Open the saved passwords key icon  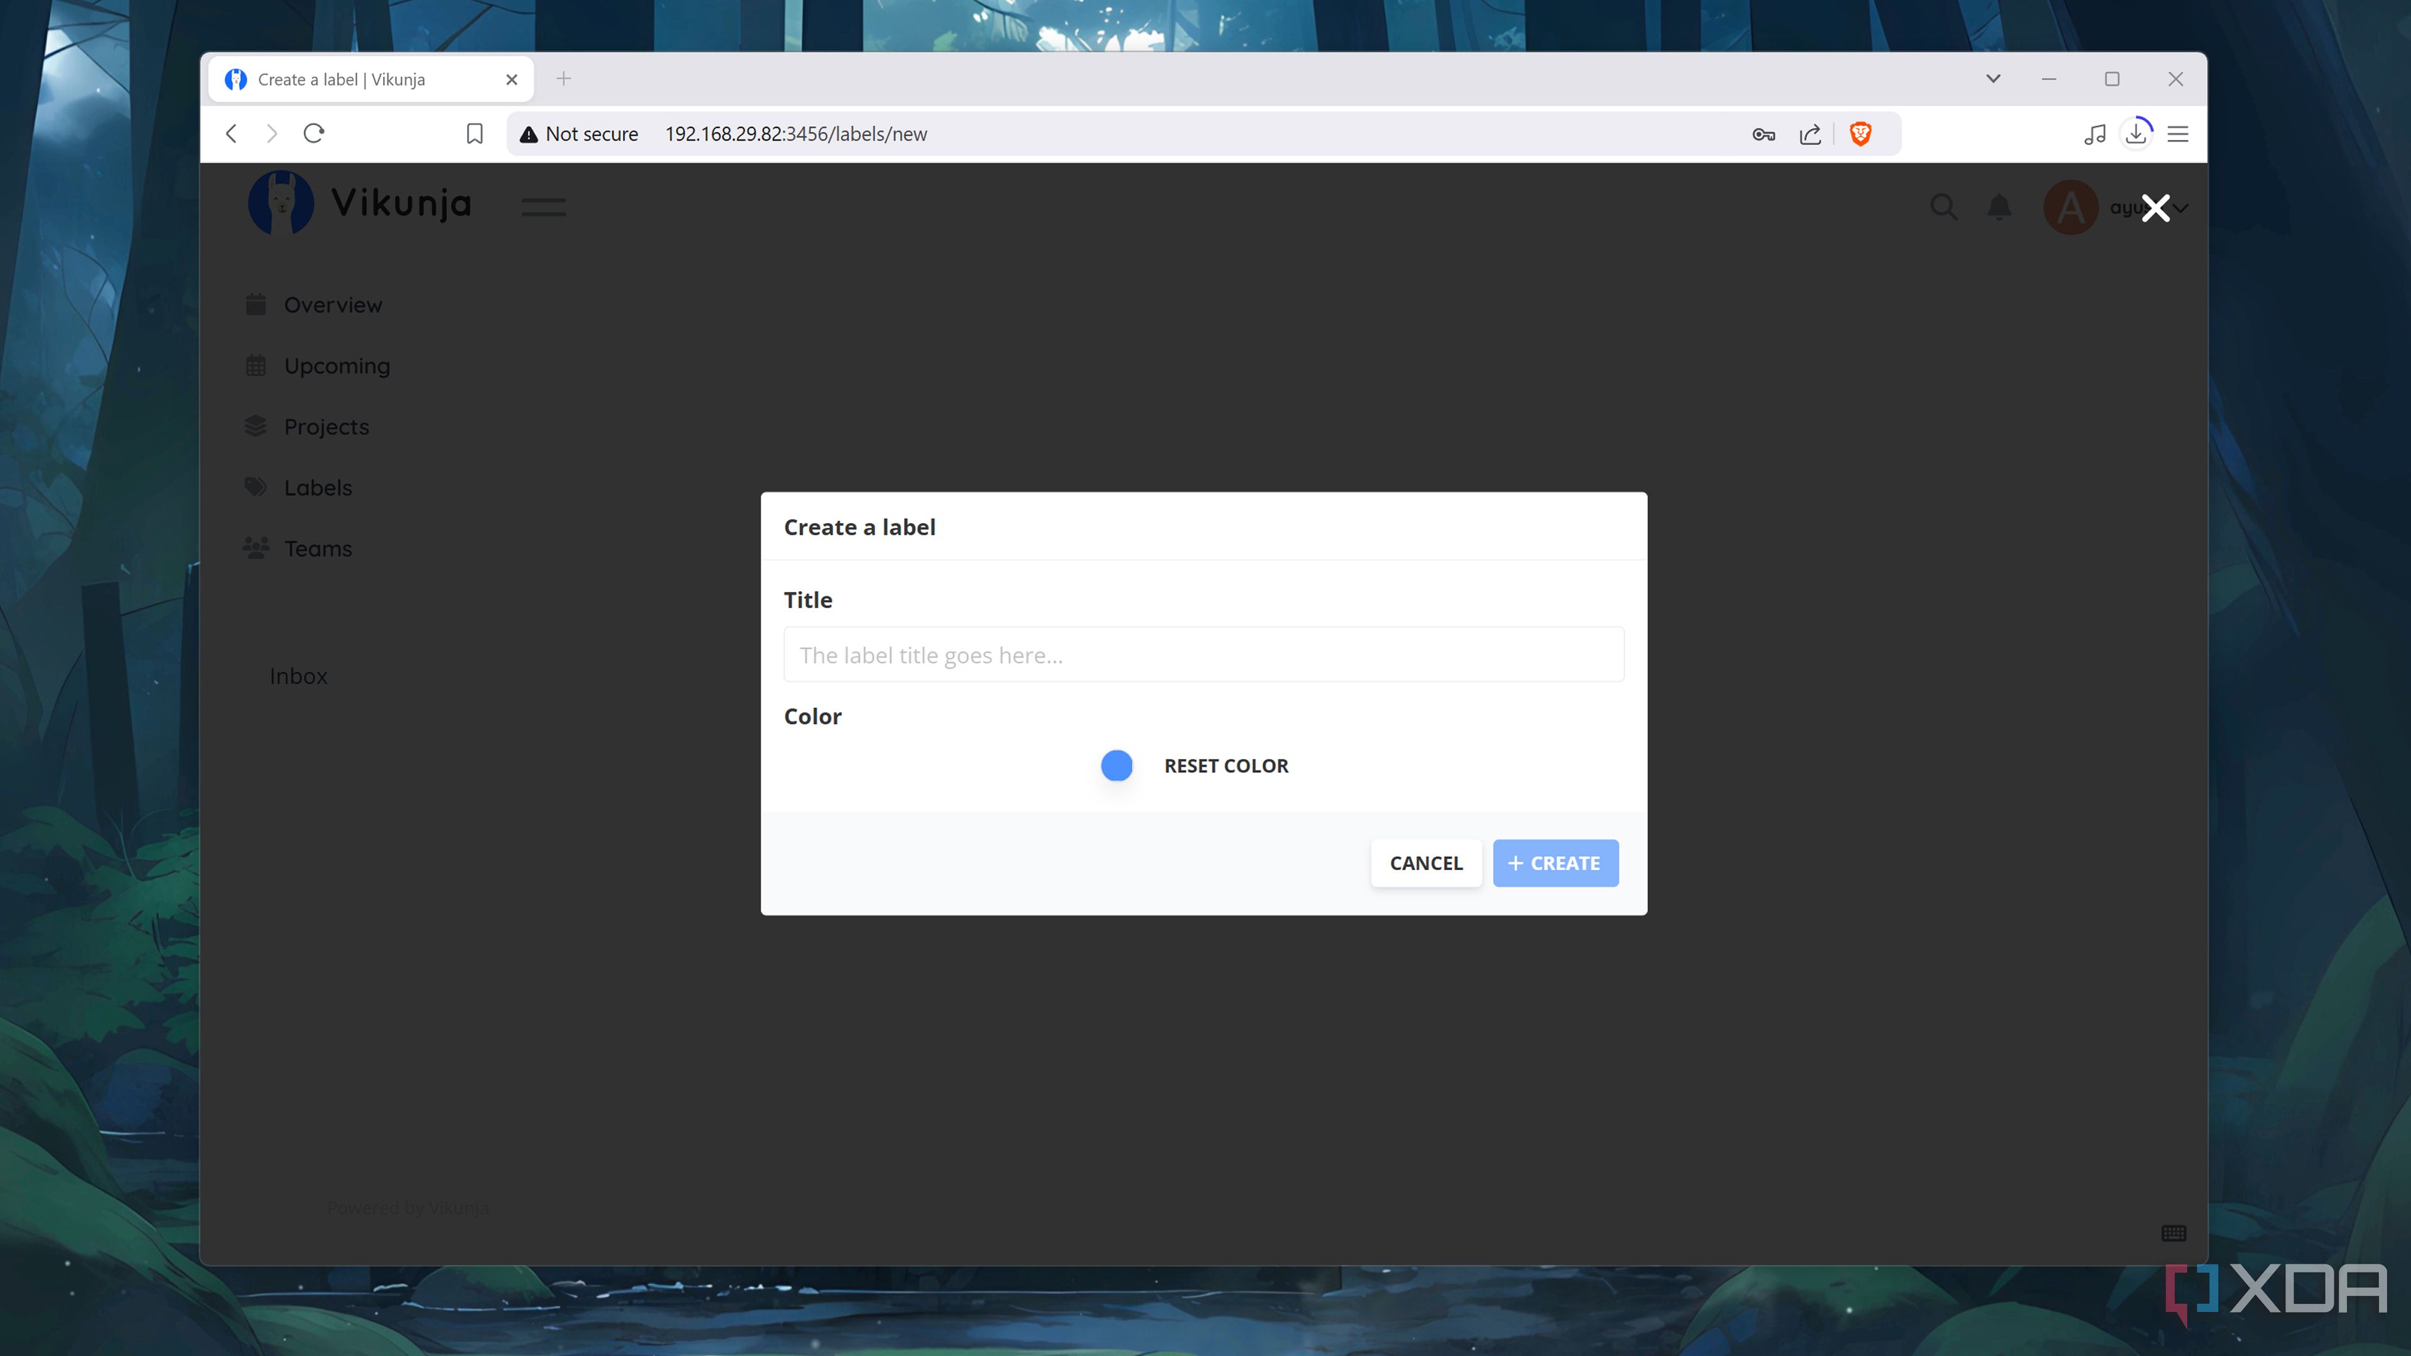1763,134
